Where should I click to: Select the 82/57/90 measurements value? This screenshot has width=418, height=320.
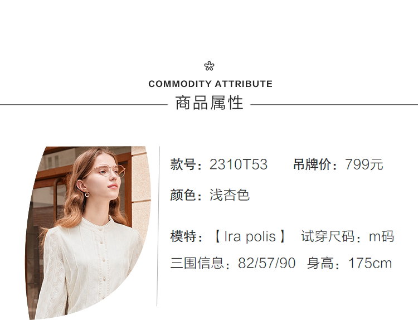pos(266,263)
